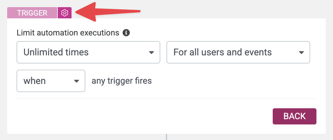
Task: Click the Limit automation executions label
Action: [68, 33]
